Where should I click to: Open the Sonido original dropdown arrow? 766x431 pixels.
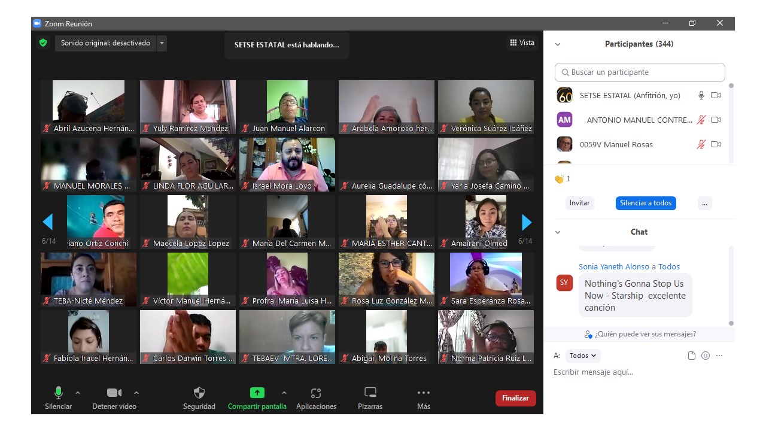162,43
